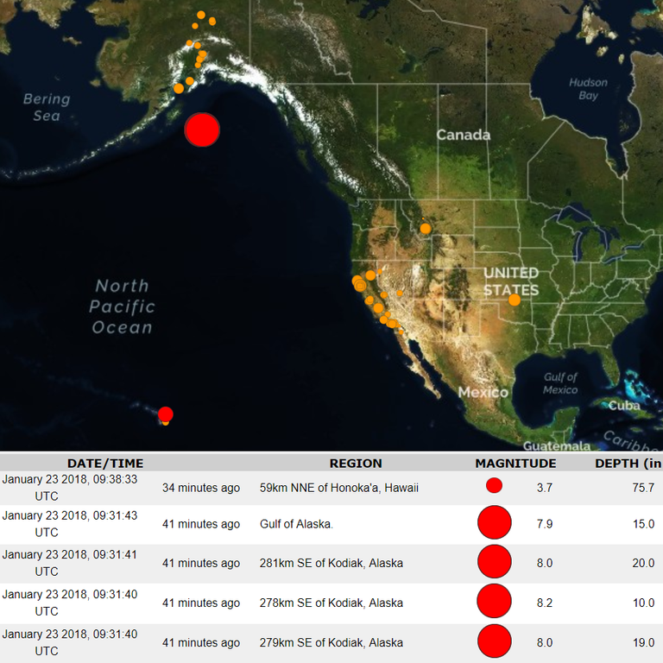Open '279km SE of Kodiak, Alaska' entry
The width and height of the screenshot is (663, 663).
click(x=331, y=642)
